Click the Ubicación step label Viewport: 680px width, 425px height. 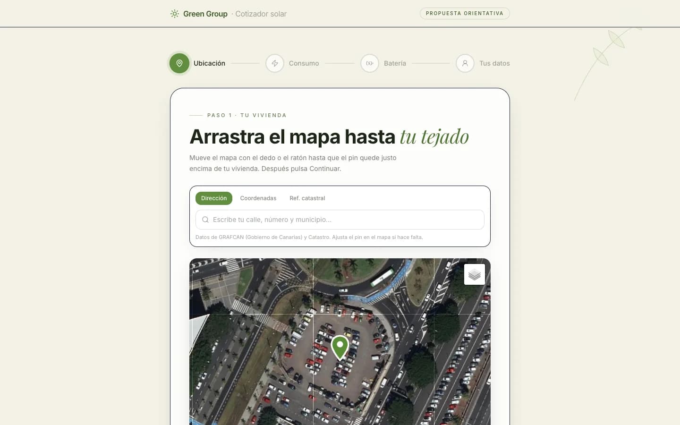209,63
